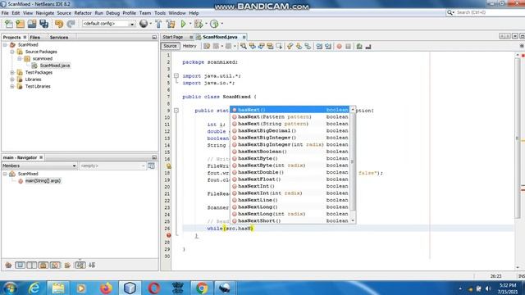Click the New Project toolbar icon
525x295 pixels.
20,24
